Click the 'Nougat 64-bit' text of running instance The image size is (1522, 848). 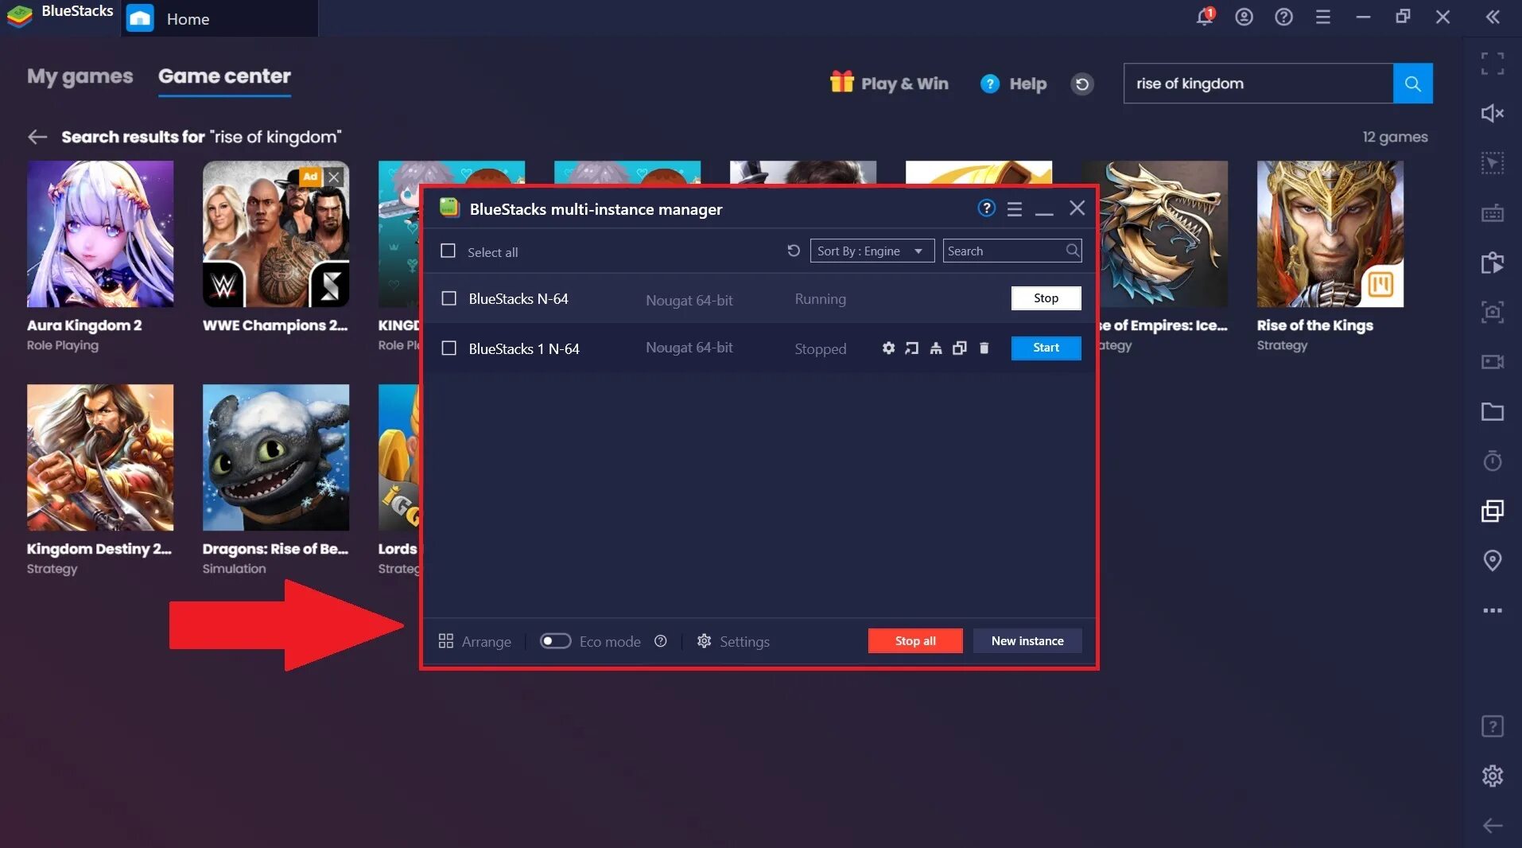click(689, 300)
